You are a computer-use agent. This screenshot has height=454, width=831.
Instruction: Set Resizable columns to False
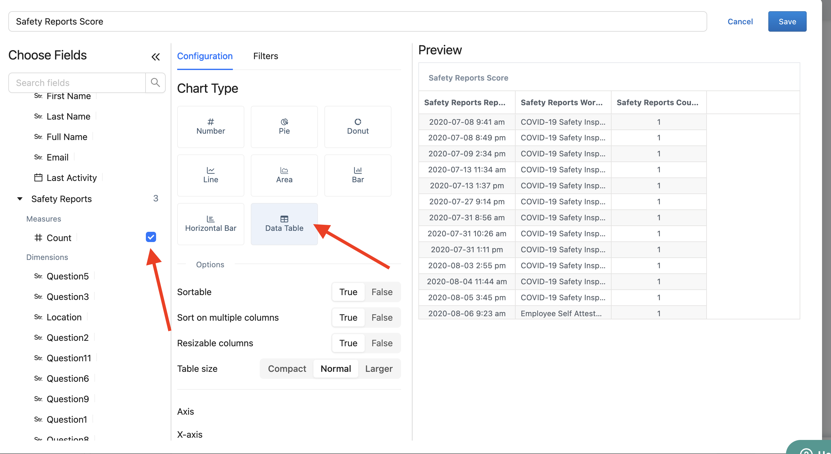(x=382, y=343)
